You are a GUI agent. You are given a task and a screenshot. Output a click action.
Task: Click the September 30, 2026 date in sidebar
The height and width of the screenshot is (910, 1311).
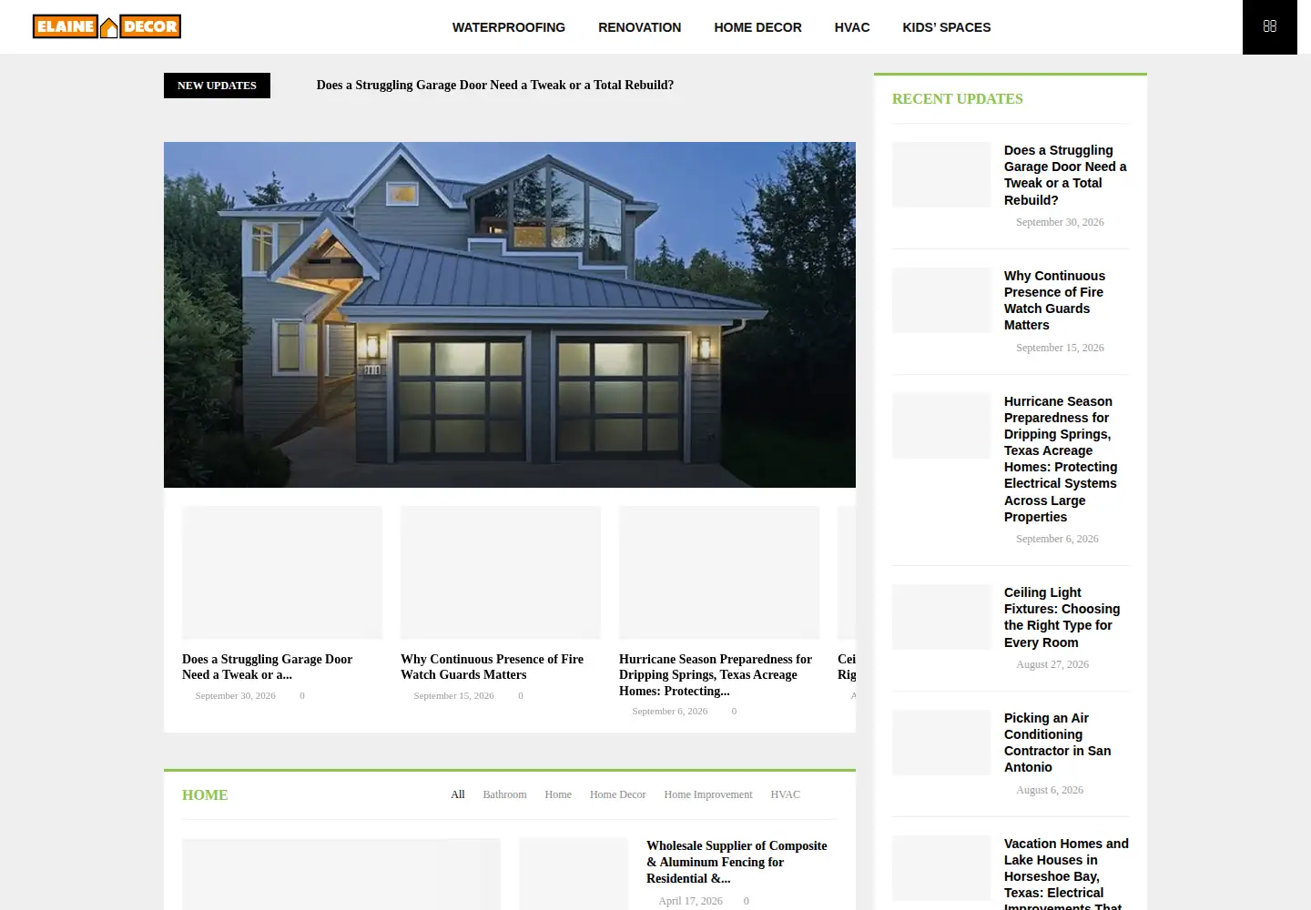tap(1060, 222)
